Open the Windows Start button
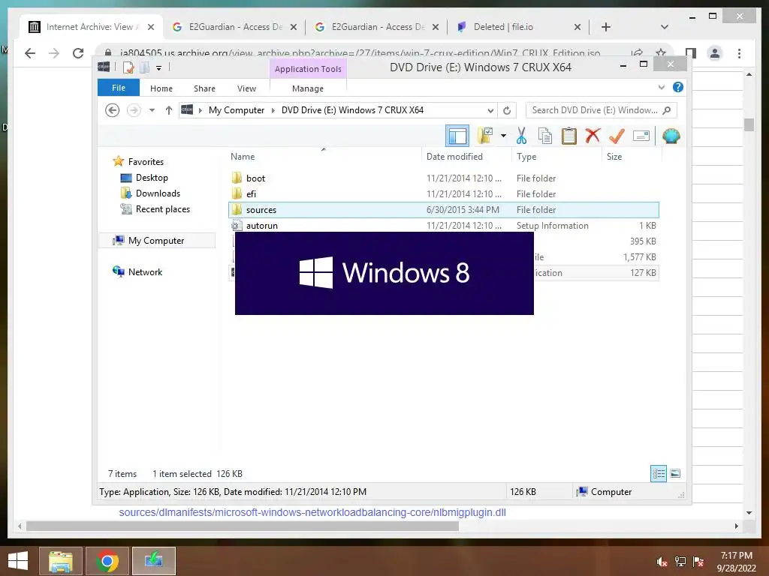 (x=18, y=561)
